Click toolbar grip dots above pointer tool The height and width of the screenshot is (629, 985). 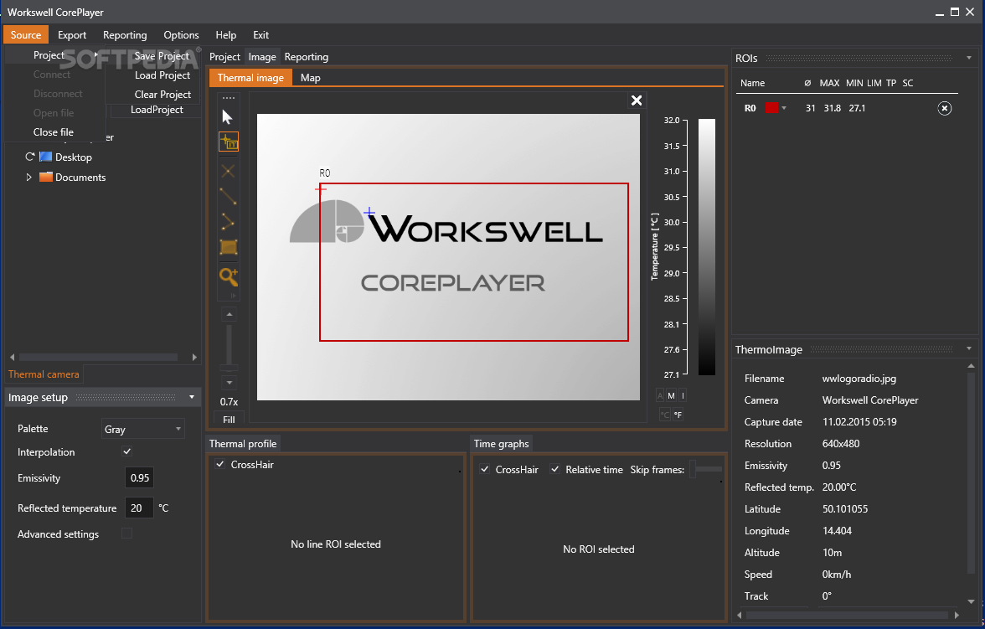click(x=229, y=98)
